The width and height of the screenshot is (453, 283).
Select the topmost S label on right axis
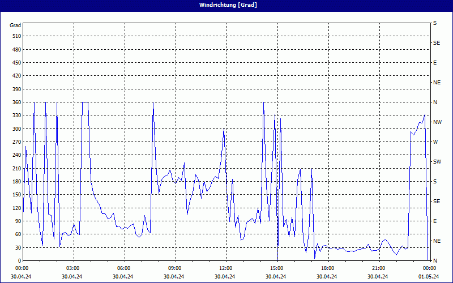(x=435, y=23)
